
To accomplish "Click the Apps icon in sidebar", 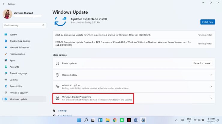I will [x=6, y=60].
